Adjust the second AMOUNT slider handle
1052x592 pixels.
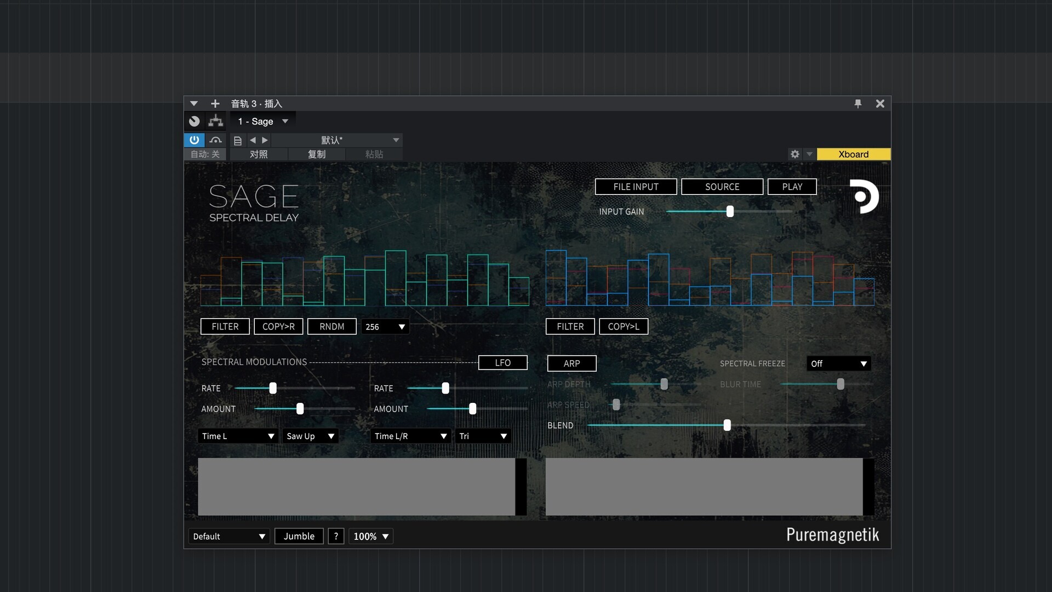click(x=472, y=408)
